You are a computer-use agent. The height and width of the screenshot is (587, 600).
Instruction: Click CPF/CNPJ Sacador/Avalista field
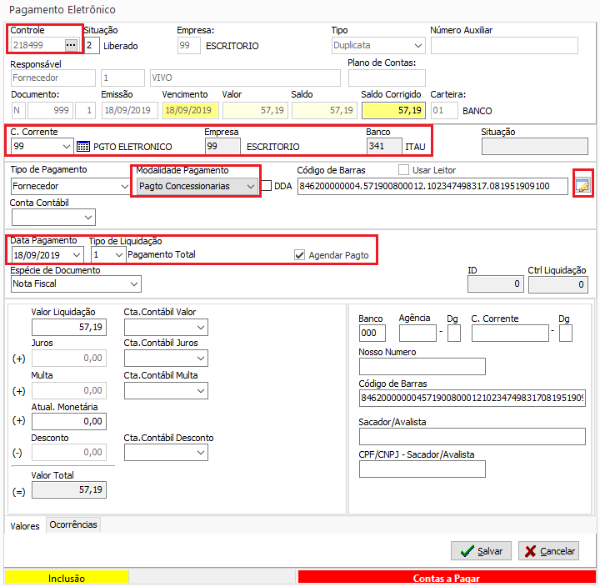422,469
